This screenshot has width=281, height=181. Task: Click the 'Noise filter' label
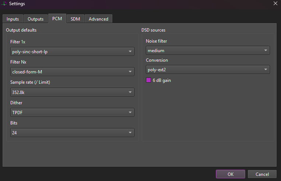156,41
